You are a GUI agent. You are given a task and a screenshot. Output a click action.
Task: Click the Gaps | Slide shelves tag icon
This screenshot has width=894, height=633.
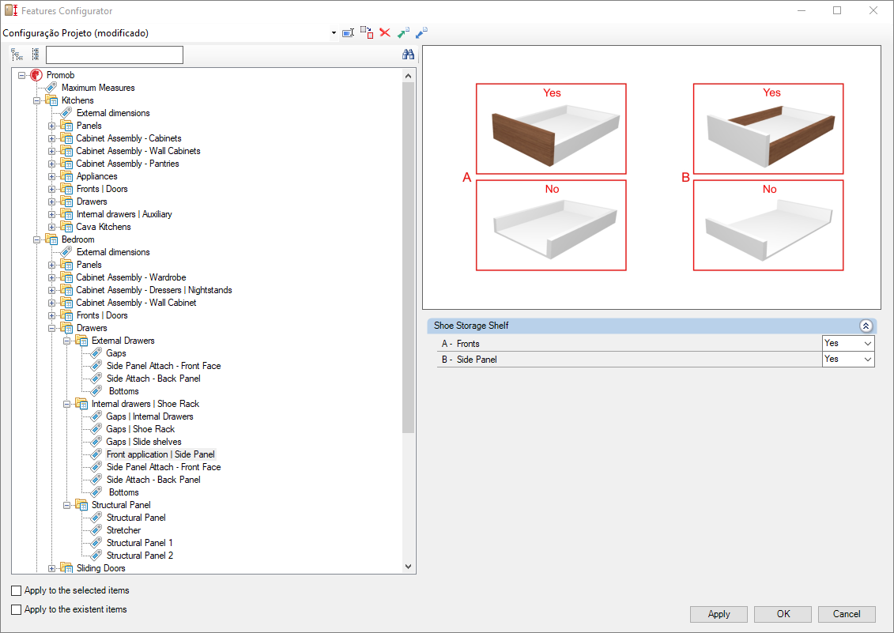point(96,442)
